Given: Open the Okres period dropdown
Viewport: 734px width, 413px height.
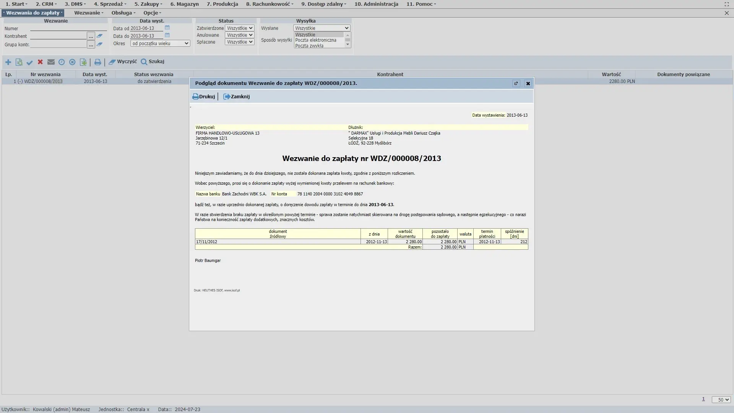Looking at the screenshot, I should 160,44.
